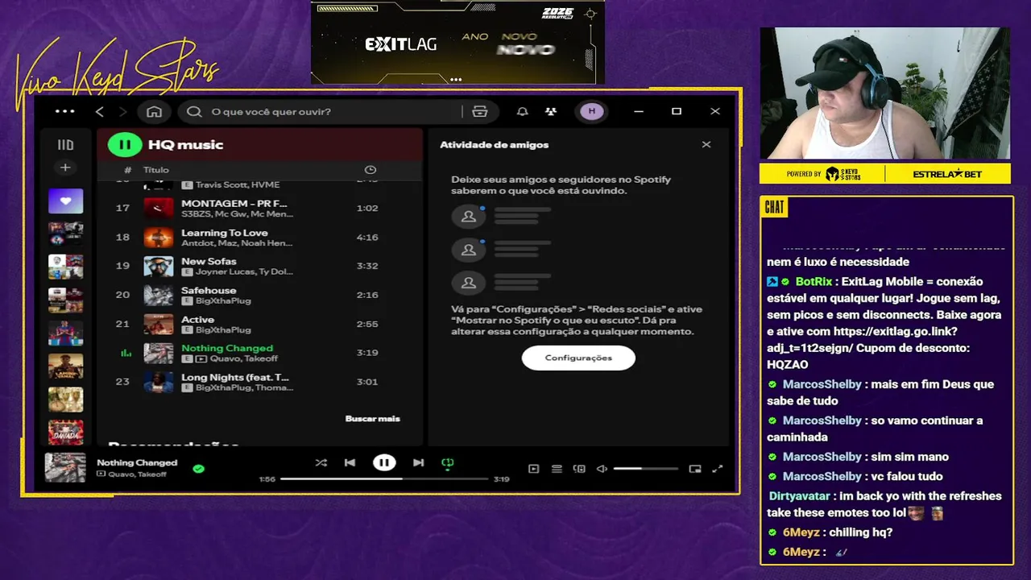Go back with the left arrow
Screen dimensions: 1031x580
click(100, 111)
